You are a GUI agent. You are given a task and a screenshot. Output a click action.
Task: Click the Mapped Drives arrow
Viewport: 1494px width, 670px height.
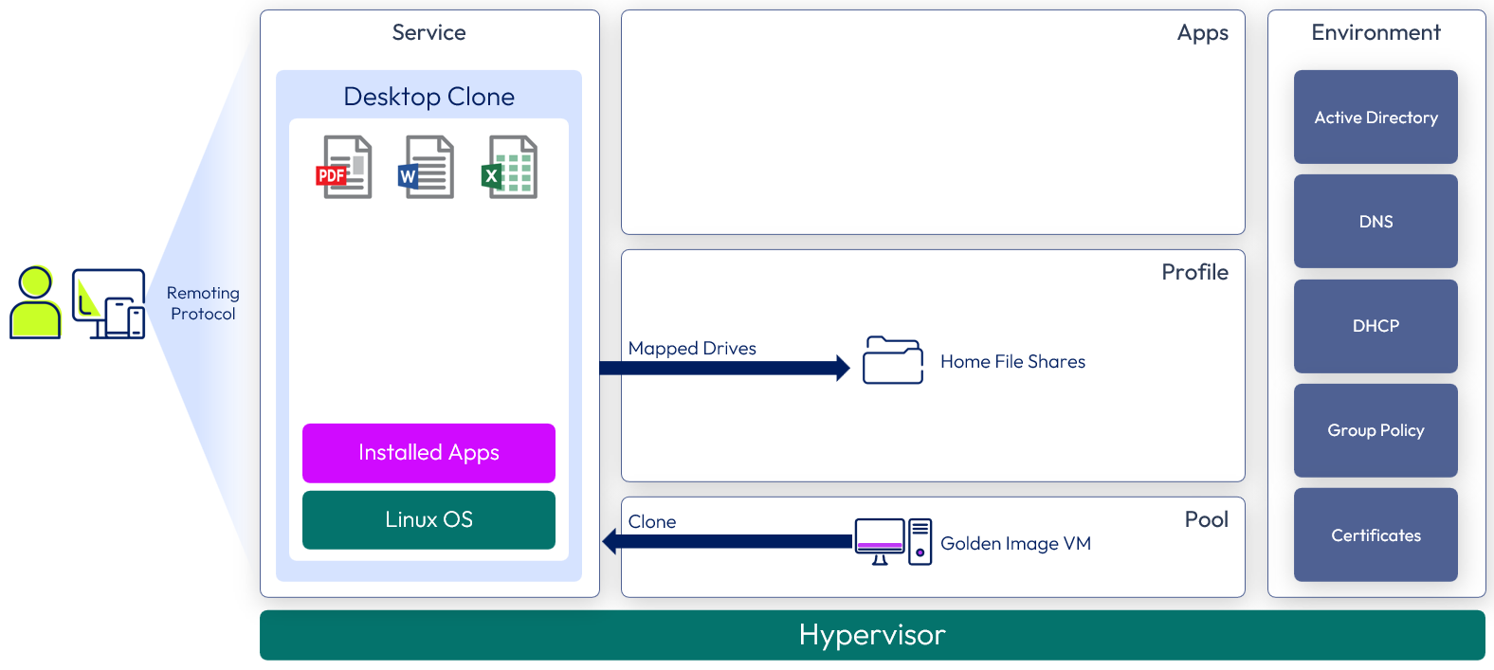pyautogui.click(x=725, y=368)
